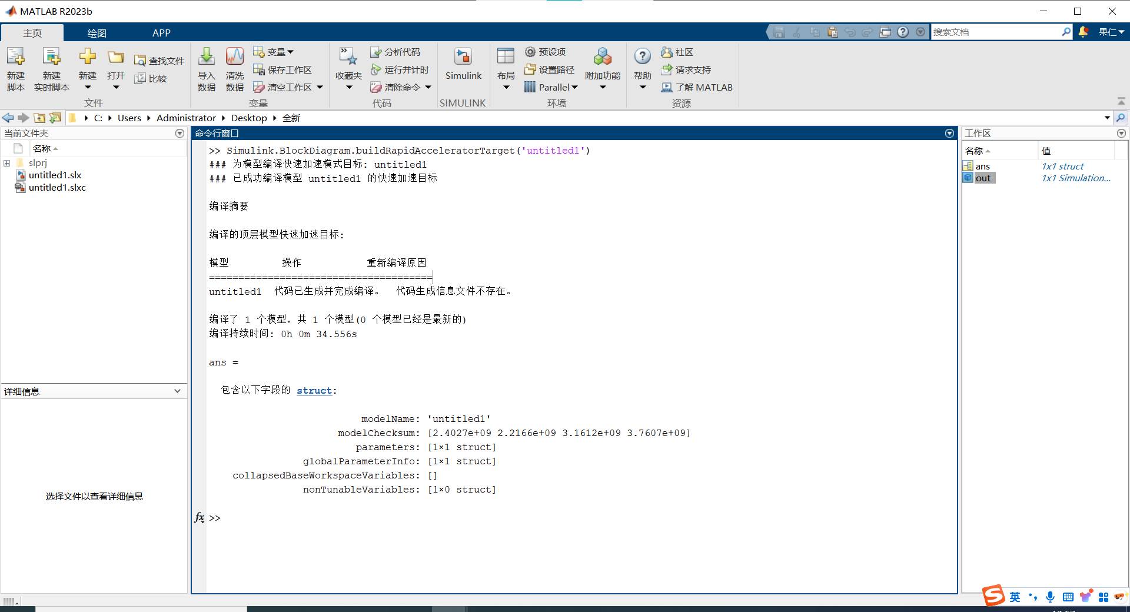Select the untitled1.slx file

[x=56, y=175]
